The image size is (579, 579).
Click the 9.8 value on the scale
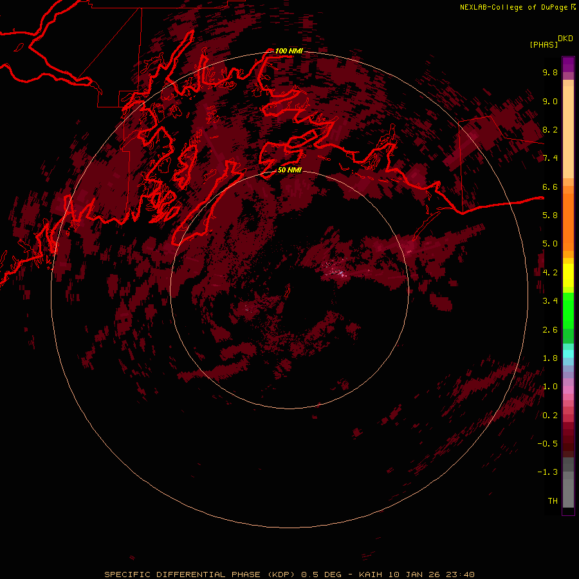pyautogui.click(x=550, y=72)
